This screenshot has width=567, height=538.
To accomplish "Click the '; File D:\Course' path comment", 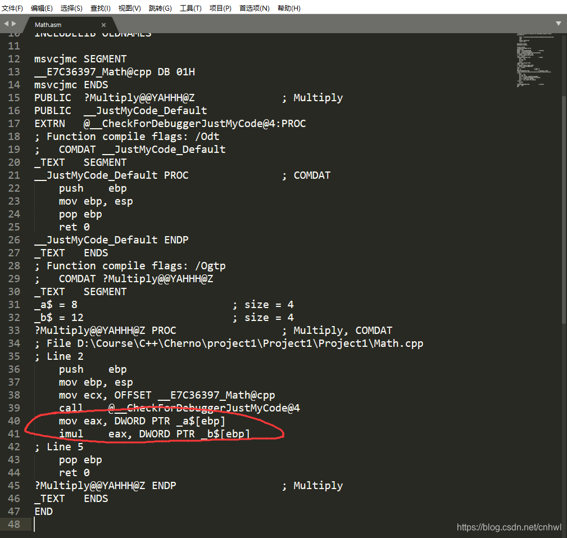I will pyautogui.click(x=229, y=343).
